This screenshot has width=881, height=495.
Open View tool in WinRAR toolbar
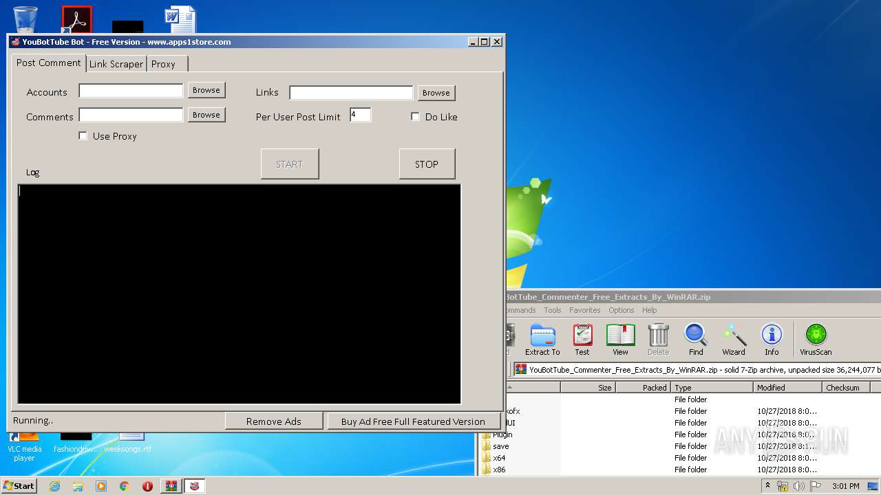pos(620,340)
